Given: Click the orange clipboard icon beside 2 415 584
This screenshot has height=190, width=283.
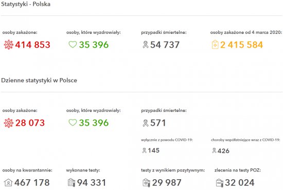Looking at the screenshot, I should [215, 45].
